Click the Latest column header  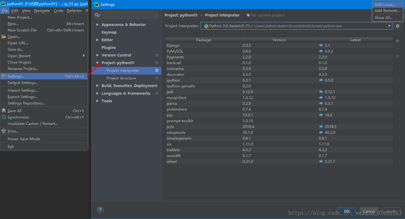pos(355,40)
